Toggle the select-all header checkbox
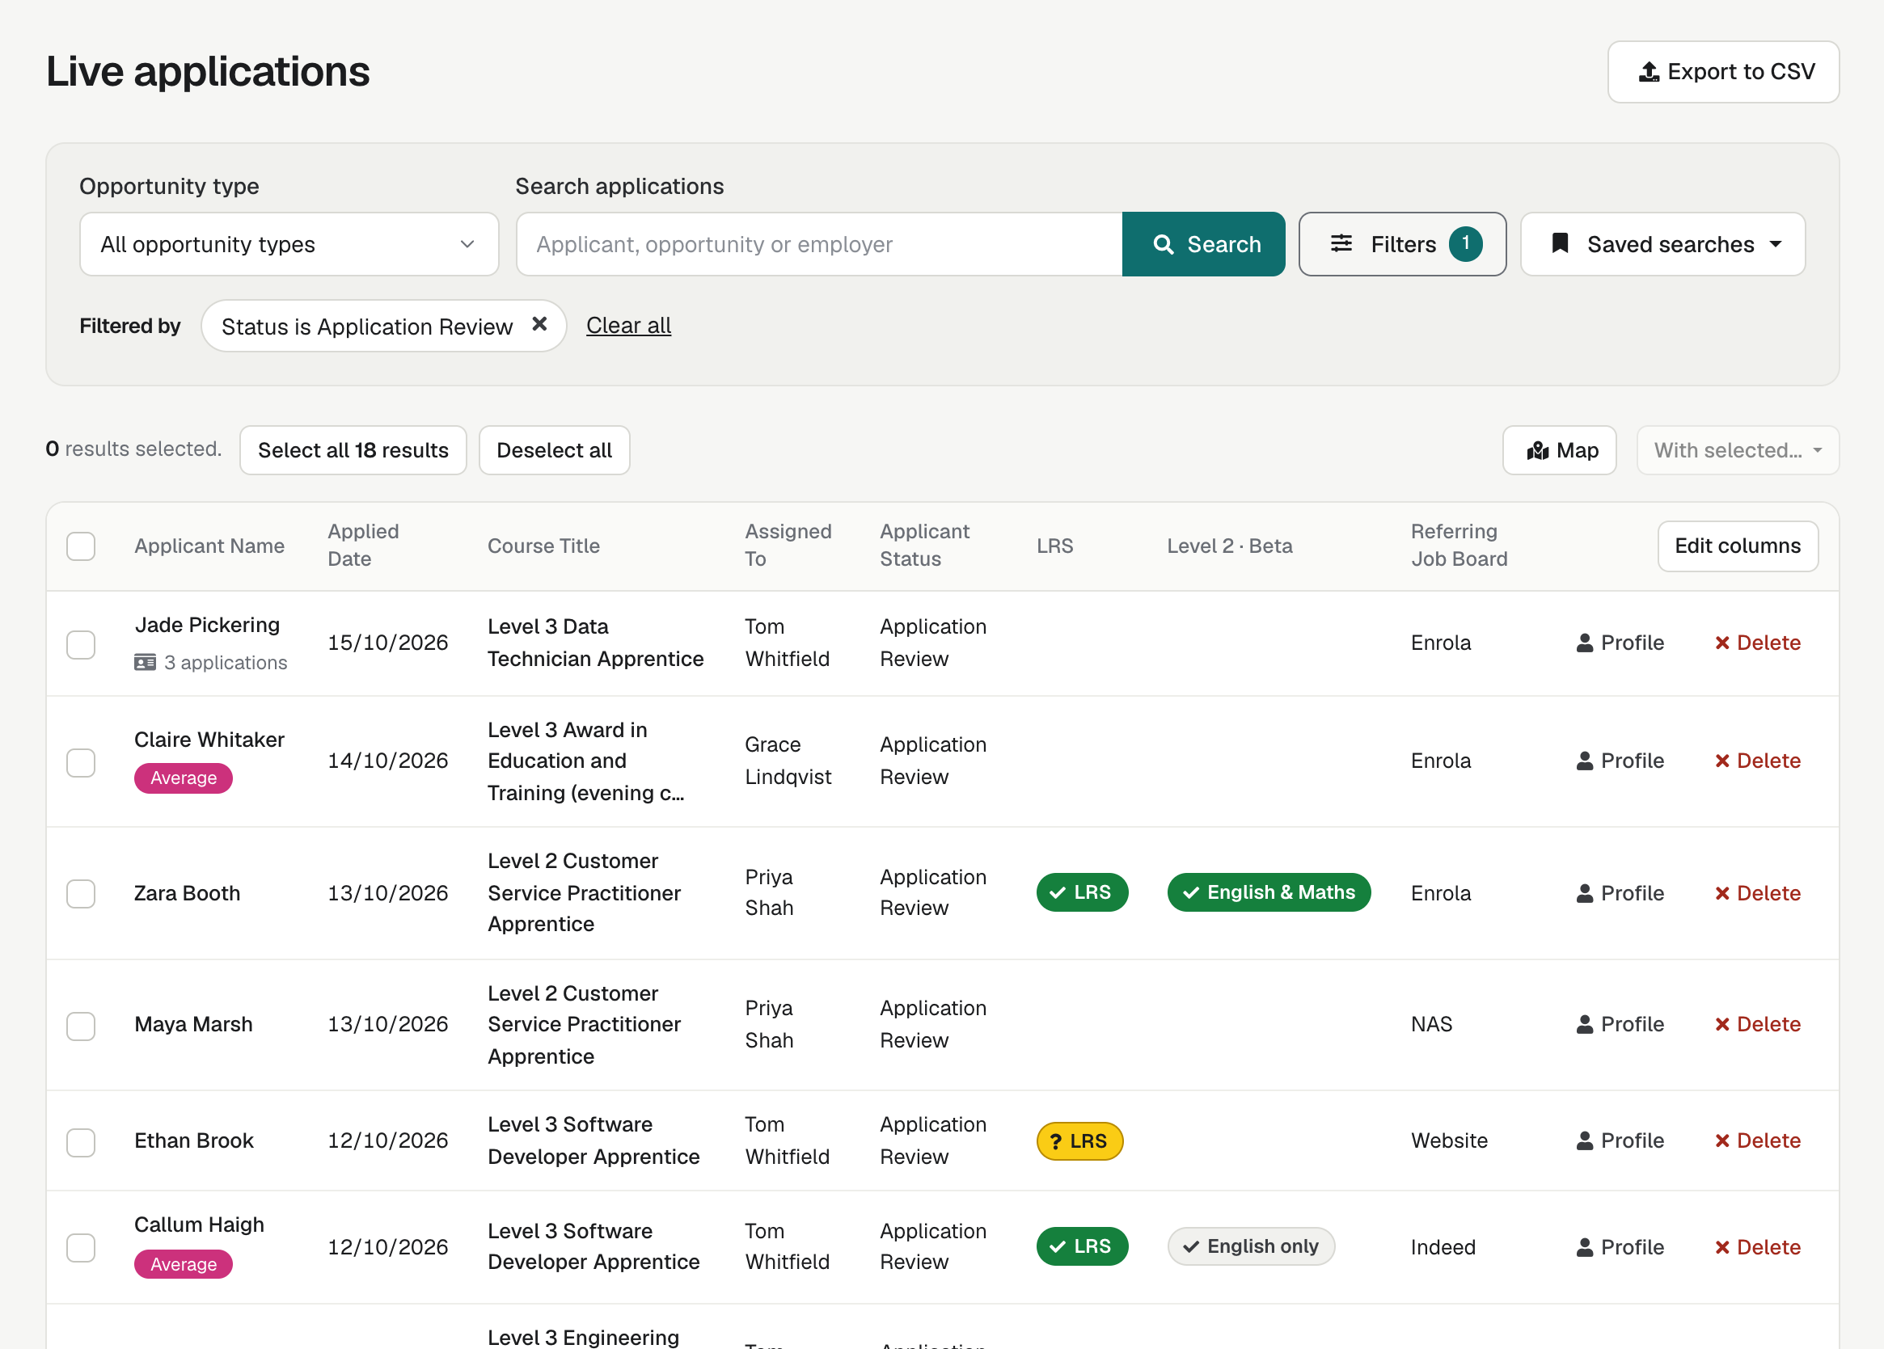Viewport: 1884px width, 1349px height. [81, 546]
